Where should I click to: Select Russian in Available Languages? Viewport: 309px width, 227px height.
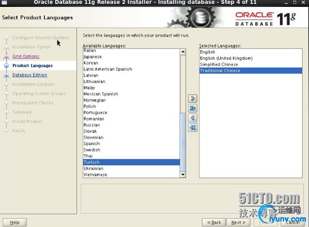point(131,125)
